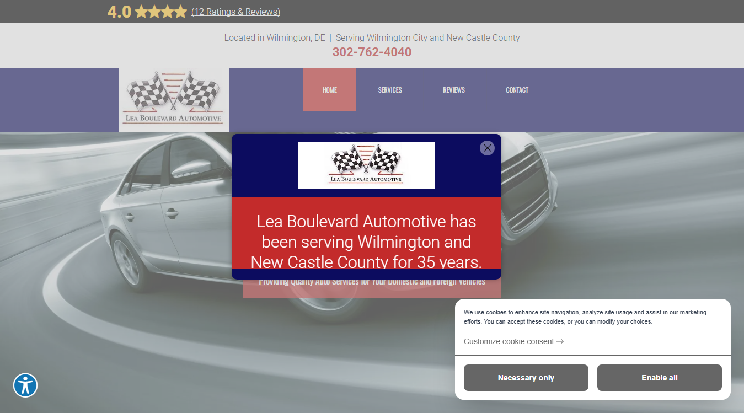Click the 'Located in Wilmington, DE' text
Screen dimensions: 744x413
(275, 38)
